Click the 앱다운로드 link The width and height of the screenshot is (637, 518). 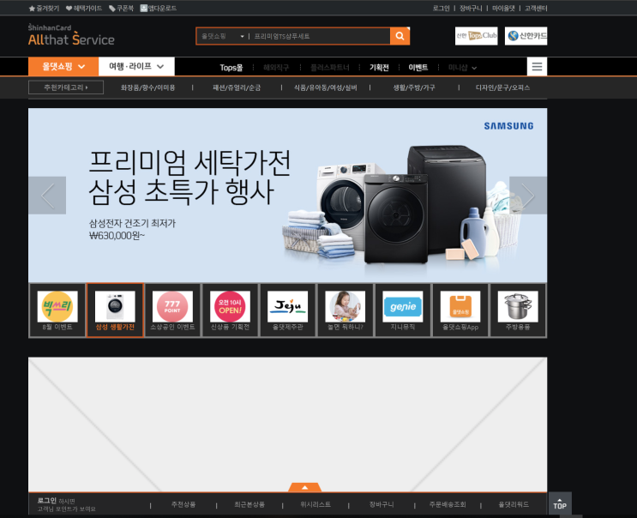click(159, 8)
